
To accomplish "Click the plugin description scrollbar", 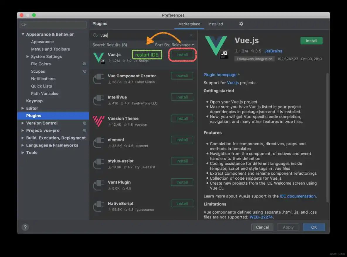I will pyautogui.click(x=327, y=138).
